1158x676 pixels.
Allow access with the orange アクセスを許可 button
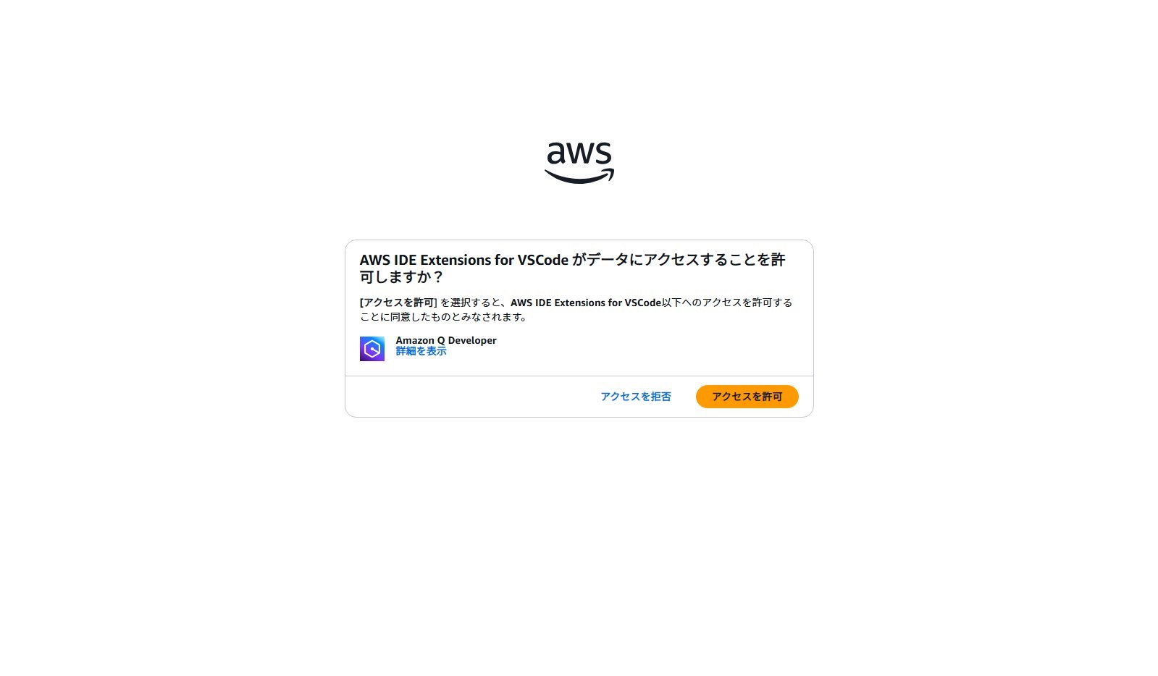pyautogui.click(x=747, y=397)
